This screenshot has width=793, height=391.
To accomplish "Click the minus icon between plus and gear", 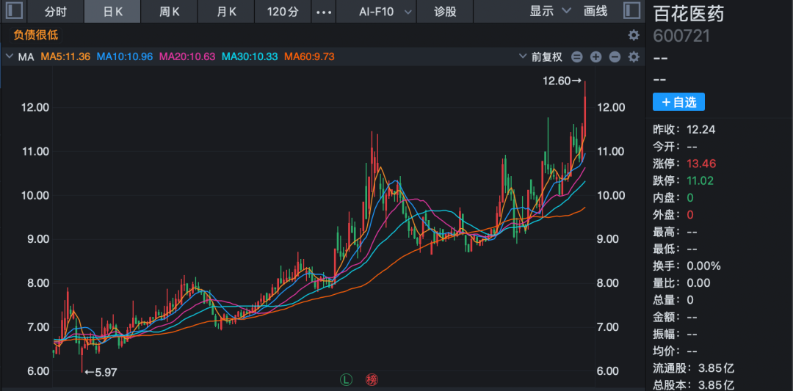I will click(x=615, y=57).
